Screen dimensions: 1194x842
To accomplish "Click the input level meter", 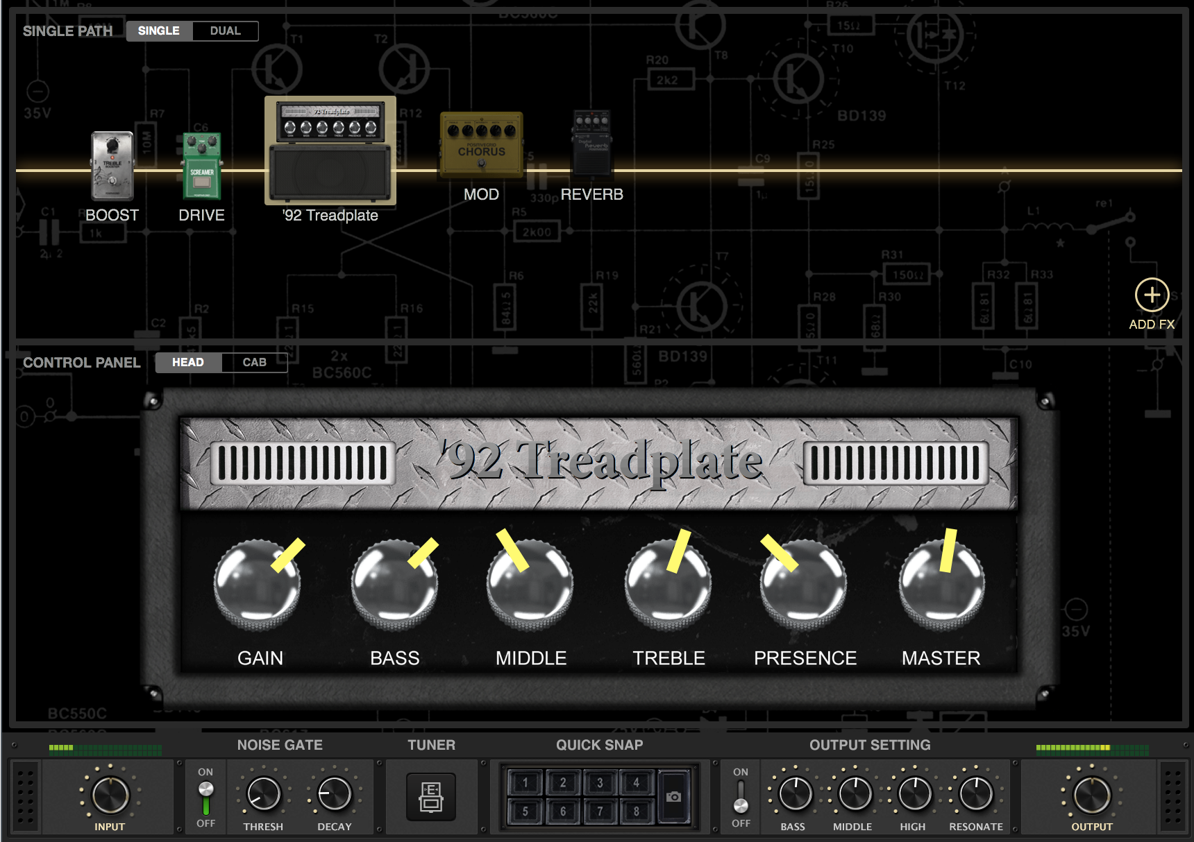I will click(106, 748).
